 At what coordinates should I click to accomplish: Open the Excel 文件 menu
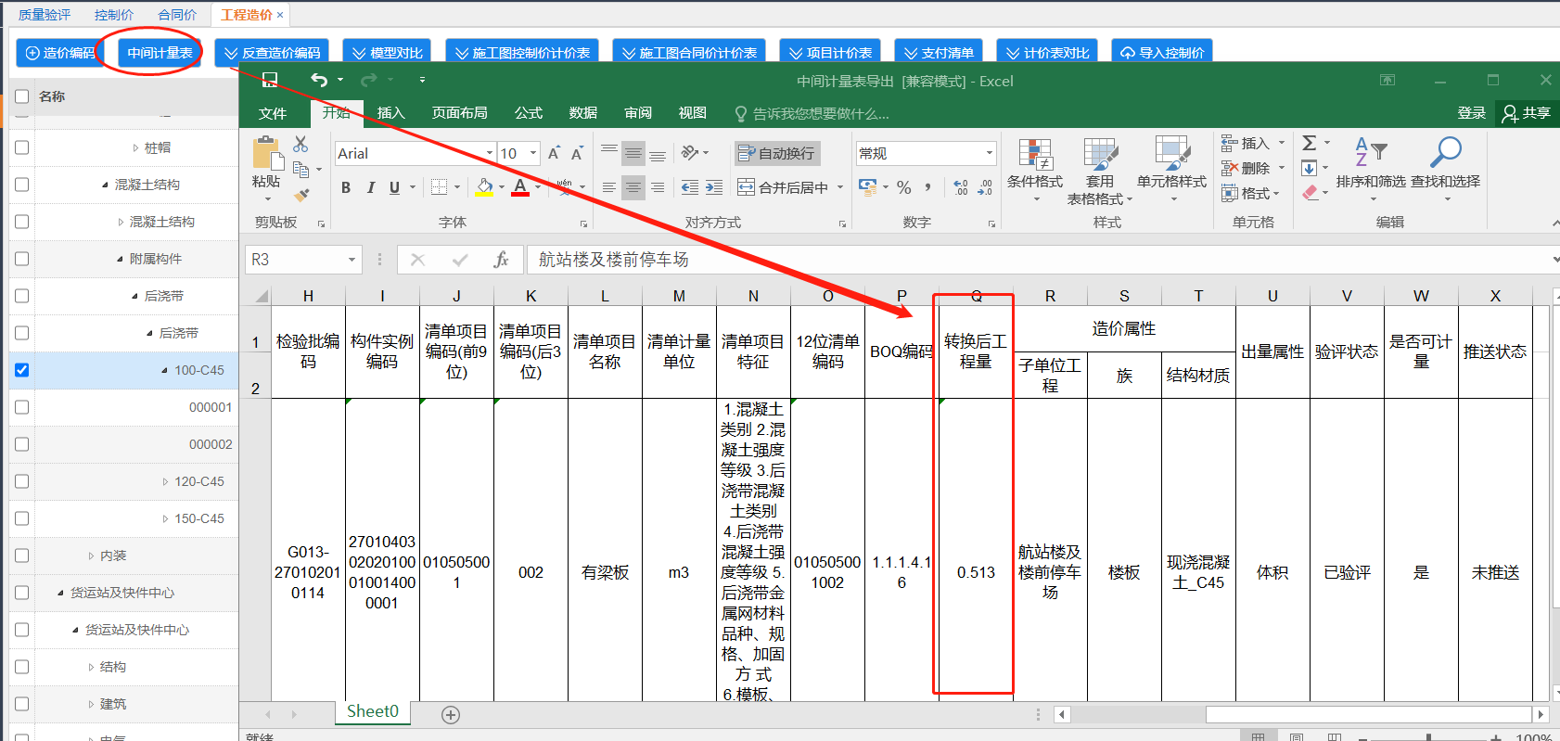pos(273,113)
